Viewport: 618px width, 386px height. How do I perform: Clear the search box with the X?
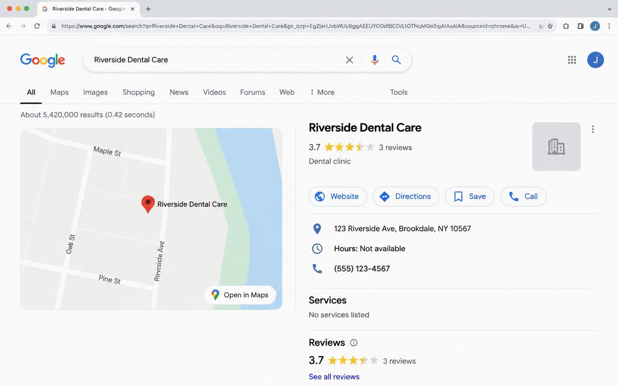click(x=350, y=60)
